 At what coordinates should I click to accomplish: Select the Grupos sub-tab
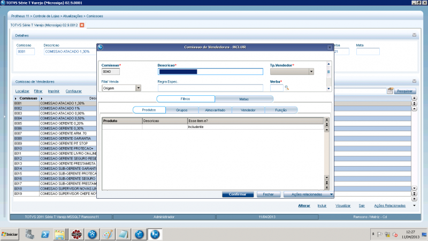182,110
